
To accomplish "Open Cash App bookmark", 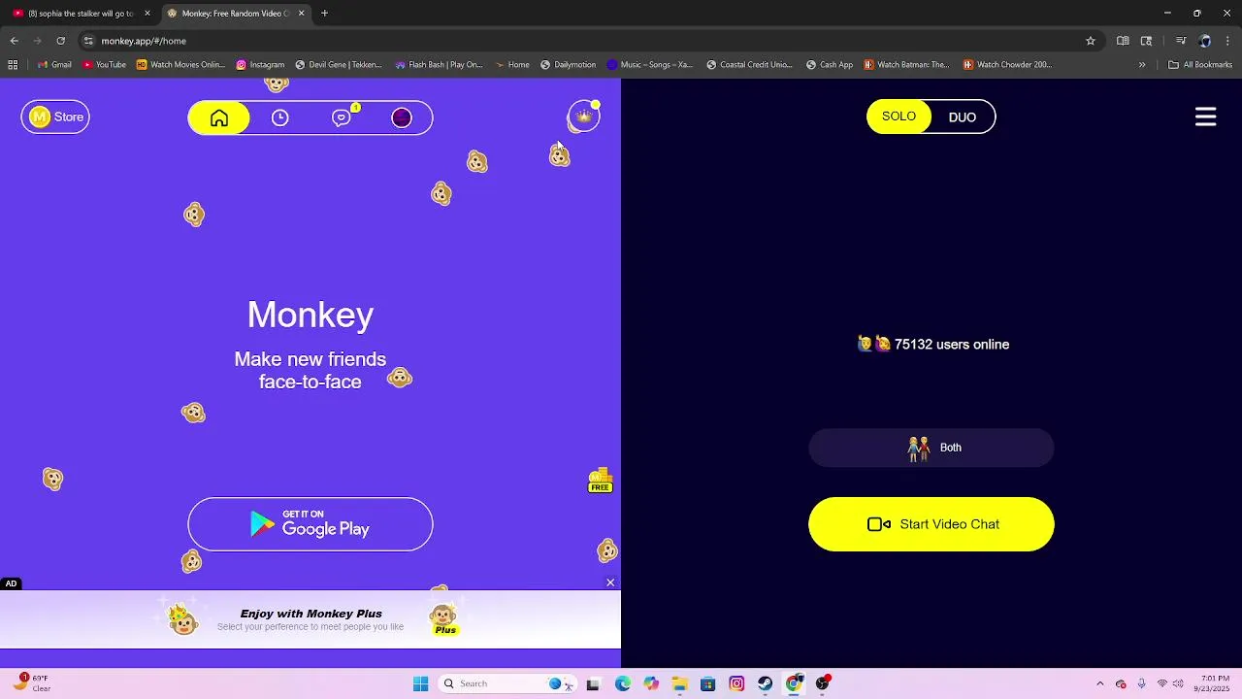I will [830, 65].
